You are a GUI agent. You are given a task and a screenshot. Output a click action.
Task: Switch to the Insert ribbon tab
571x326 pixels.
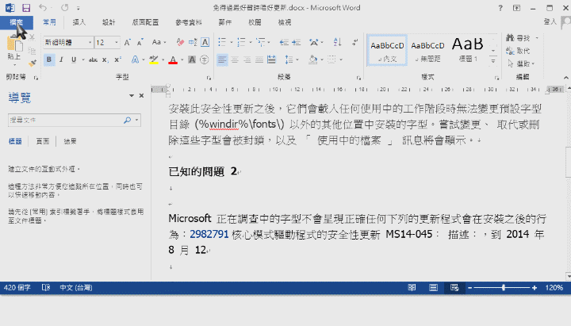click(x=79, y=22)
